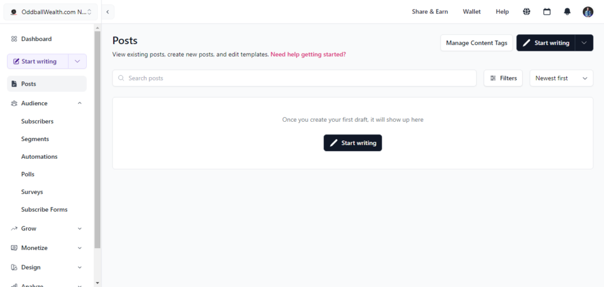Expand the Analyze section chevron
604x287 pixels.
pos(80,285)
